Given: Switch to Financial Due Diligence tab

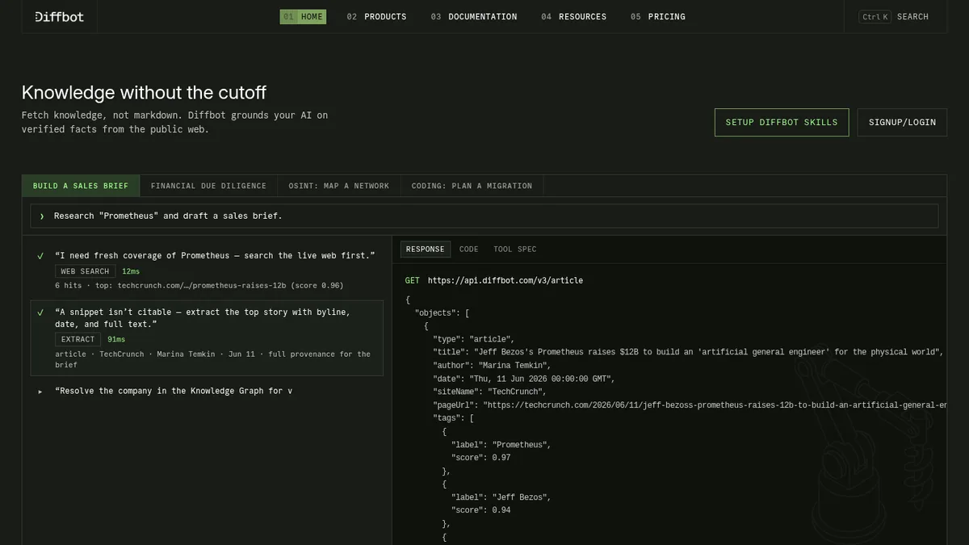Looking at the screenshot, I should (x=208, y=186).
